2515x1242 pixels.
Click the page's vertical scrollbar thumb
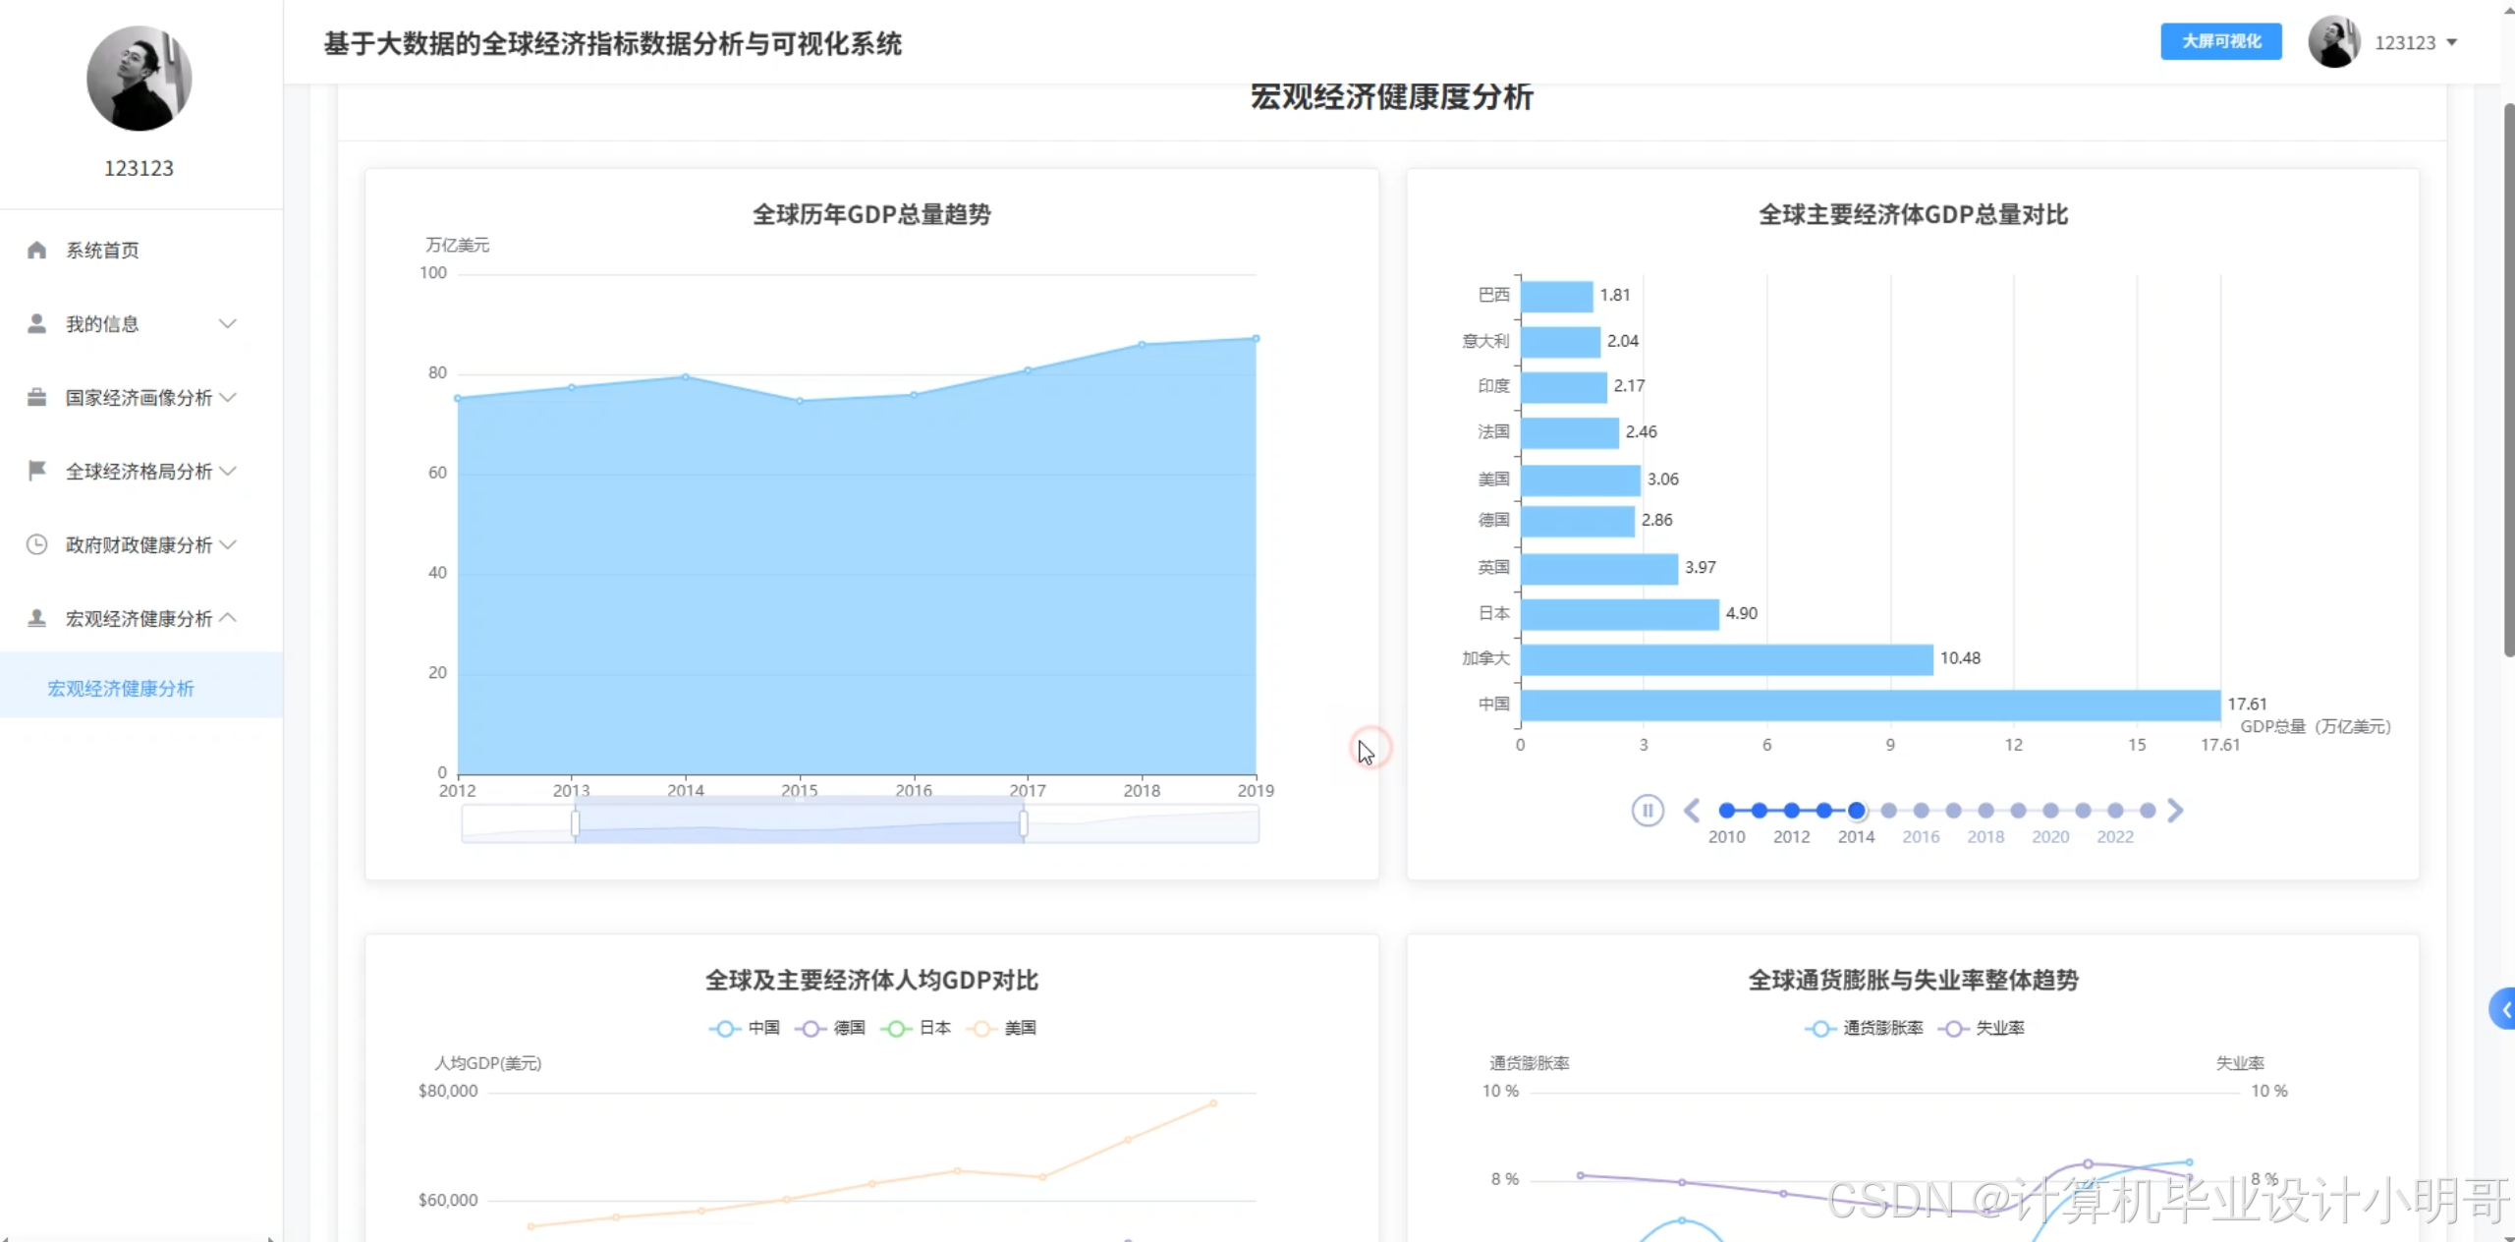click(x=2508, y=378)
